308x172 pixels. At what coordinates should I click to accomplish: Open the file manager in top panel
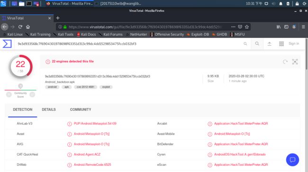click(21, 3)
